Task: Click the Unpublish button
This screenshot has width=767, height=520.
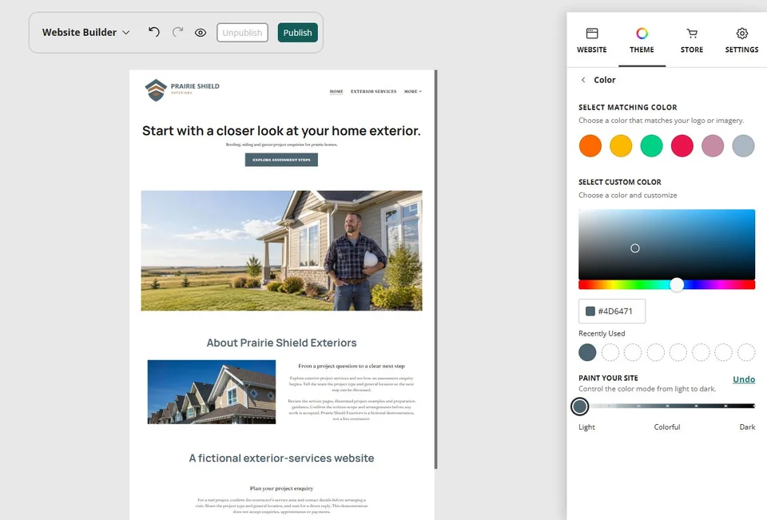Action: [242, 33]
